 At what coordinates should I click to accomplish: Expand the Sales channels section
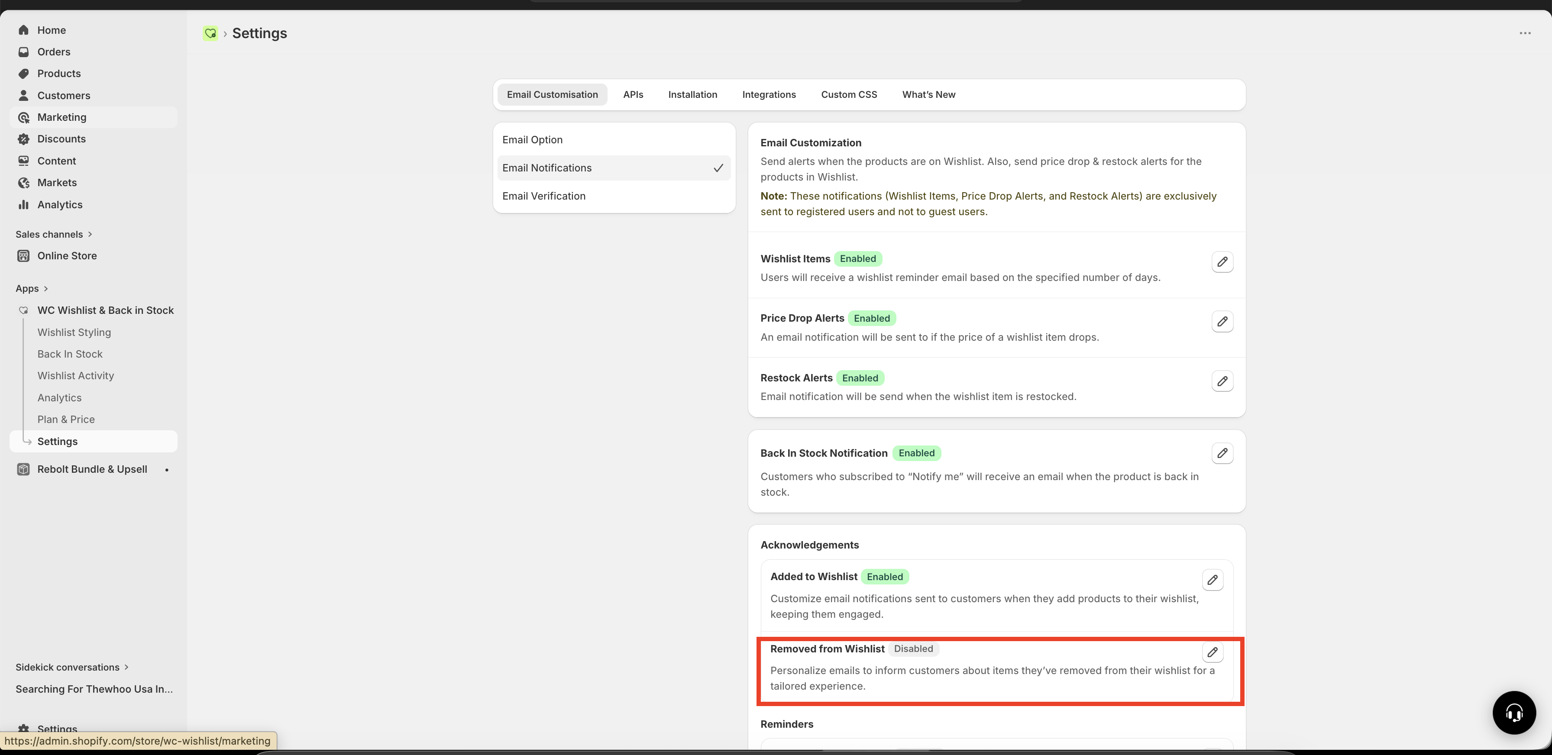click(x=54, y=234)
